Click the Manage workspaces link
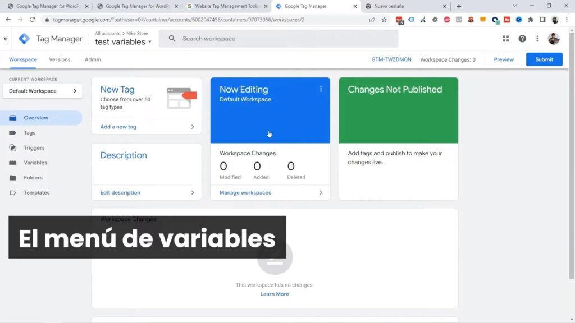575x323 pixels. [x=245, y=193]
